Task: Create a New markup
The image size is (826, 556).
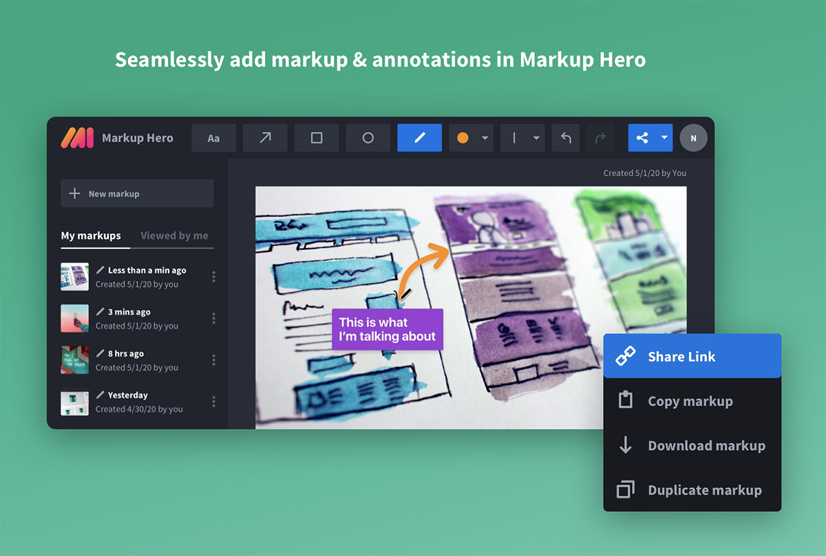Action: point(137,194)
